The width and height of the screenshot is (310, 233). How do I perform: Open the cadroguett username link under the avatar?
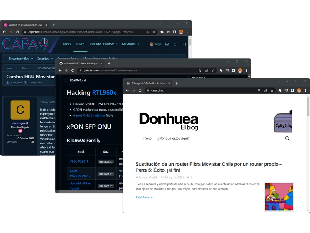tap(20, 123)
